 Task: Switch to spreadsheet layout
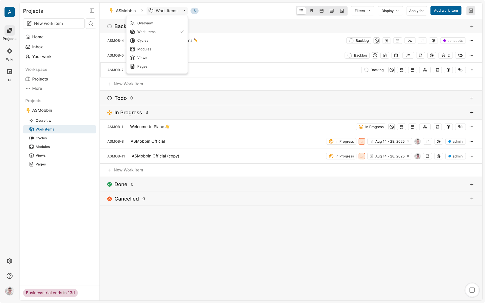[332, 11]
